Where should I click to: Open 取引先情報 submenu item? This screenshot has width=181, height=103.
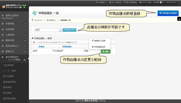(x=14, y=76)
